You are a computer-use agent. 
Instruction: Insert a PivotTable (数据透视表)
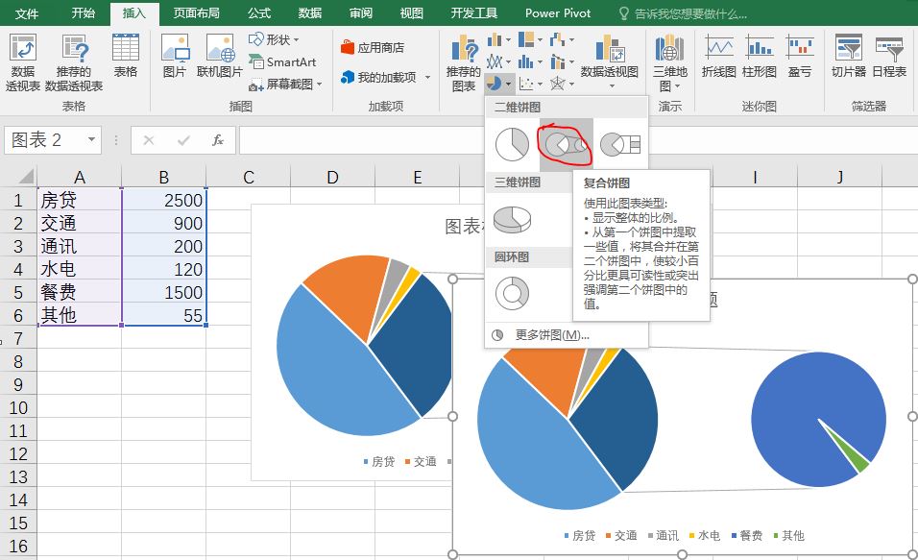click(x=23, y=62)
